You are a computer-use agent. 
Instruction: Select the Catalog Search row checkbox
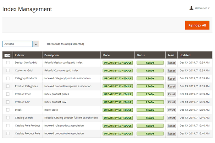coord(8,118)
